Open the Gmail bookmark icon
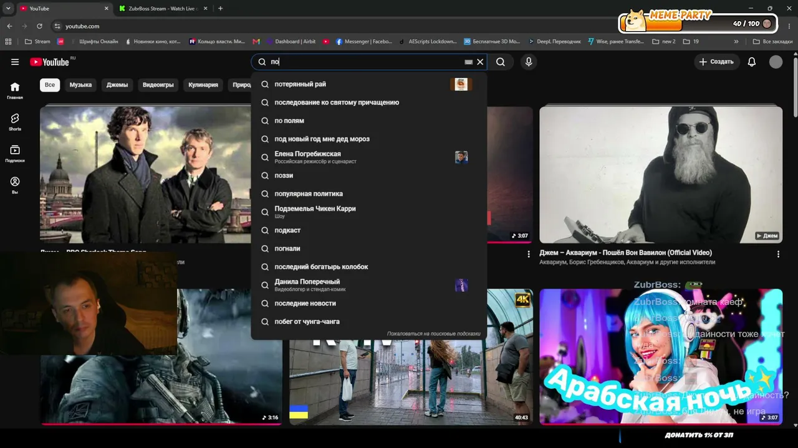Viewport: 798px width, 448px height. (x=256, y=42)
